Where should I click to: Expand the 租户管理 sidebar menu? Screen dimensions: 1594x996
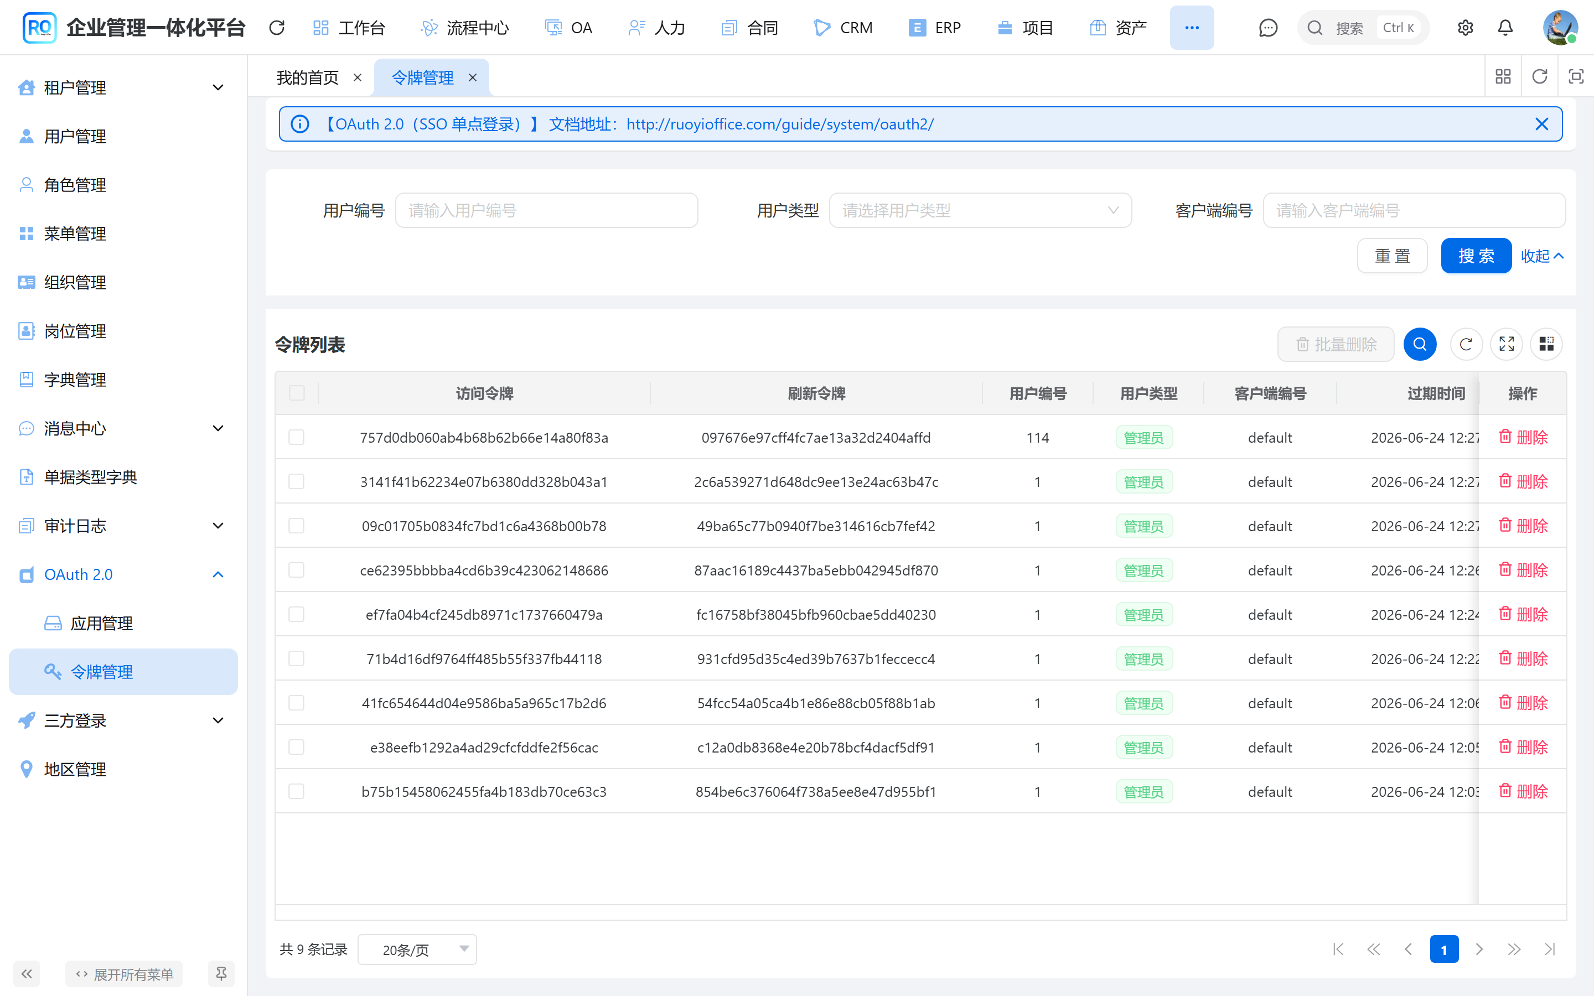(x=123, y=87)
